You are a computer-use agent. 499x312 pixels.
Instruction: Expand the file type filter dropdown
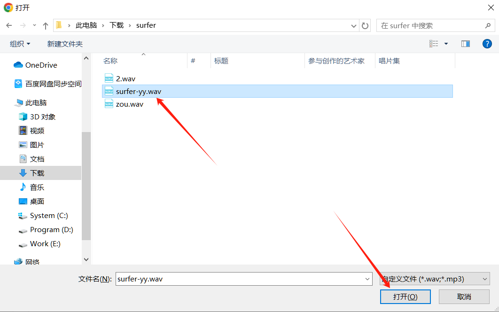point(485,279)
